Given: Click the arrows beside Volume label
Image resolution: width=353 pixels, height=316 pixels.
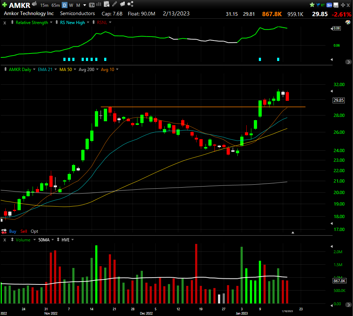Looking at the screenshot, I should tap(12, 239).
